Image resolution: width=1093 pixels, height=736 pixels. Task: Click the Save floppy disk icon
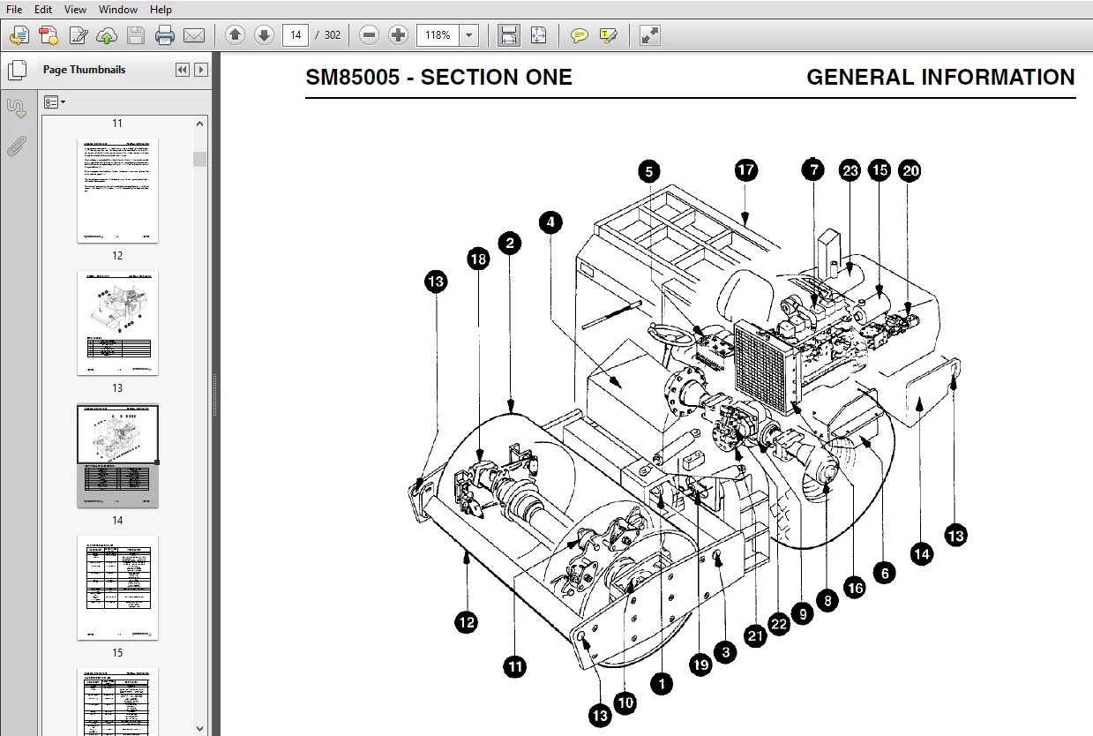click(x=135, y=35)
